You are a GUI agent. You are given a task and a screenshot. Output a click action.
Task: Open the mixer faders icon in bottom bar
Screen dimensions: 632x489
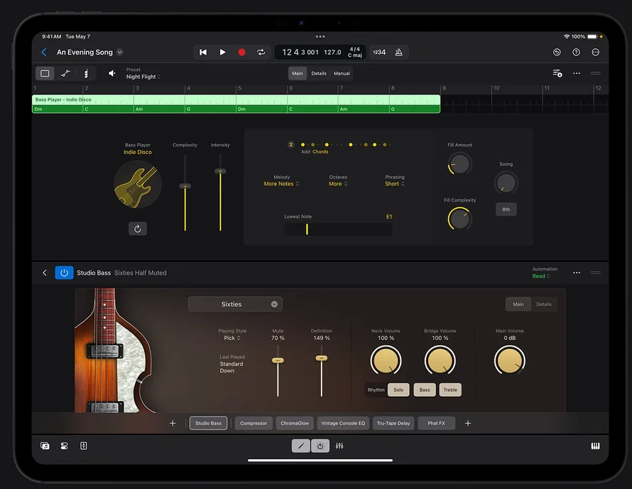tap(339, 446)
